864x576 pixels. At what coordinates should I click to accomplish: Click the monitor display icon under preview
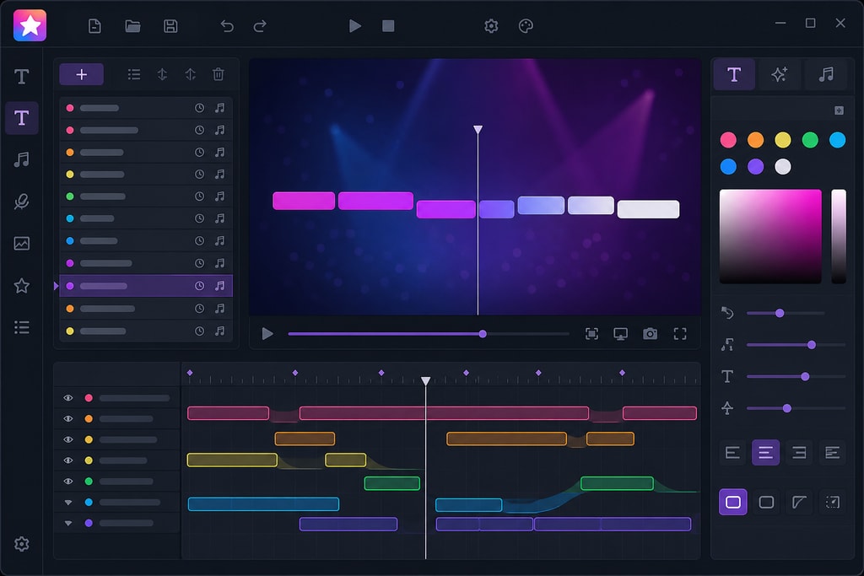[x=621, y=334]
